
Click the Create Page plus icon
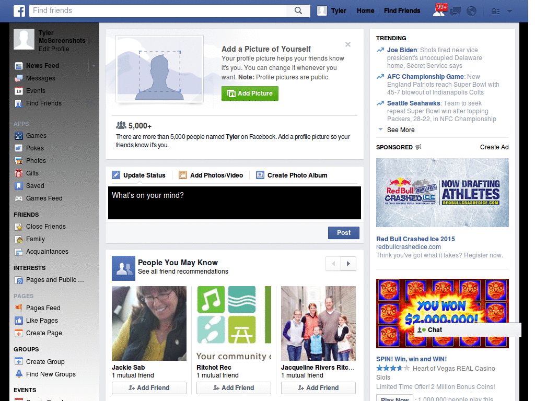point(19,333)
